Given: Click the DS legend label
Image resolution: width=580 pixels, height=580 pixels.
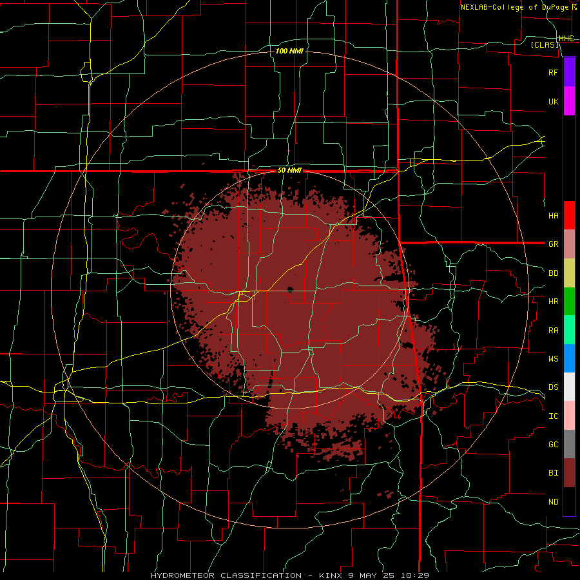Looking at the screenshot, I should [554, 387].
